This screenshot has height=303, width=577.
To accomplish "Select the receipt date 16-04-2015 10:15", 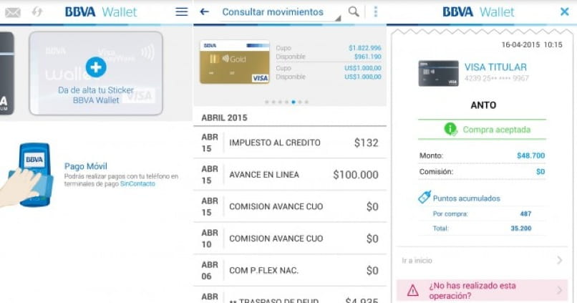I will tap(532, 44).
